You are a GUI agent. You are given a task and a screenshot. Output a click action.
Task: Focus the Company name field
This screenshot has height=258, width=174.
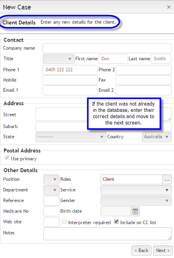[x=107, y=48]
